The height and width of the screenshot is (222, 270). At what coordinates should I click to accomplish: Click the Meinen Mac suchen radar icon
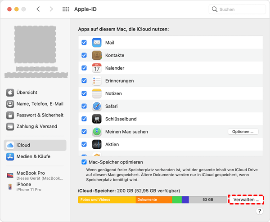pyautogui.click(x=97, y=132)
